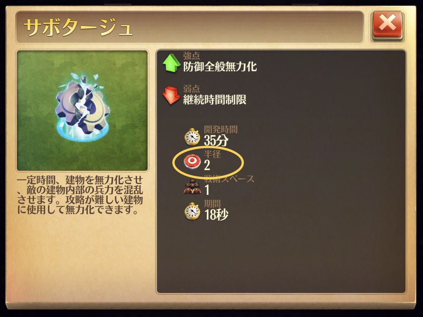423x317 pixels.
Task: Tap the broken gears sabotage image
Action: pyautogui.click(x=82, y=108)
